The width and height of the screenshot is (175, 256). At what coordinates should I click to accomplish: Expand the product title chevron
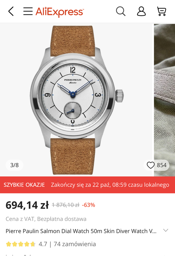pyautogui.click(x=165, y=230)
